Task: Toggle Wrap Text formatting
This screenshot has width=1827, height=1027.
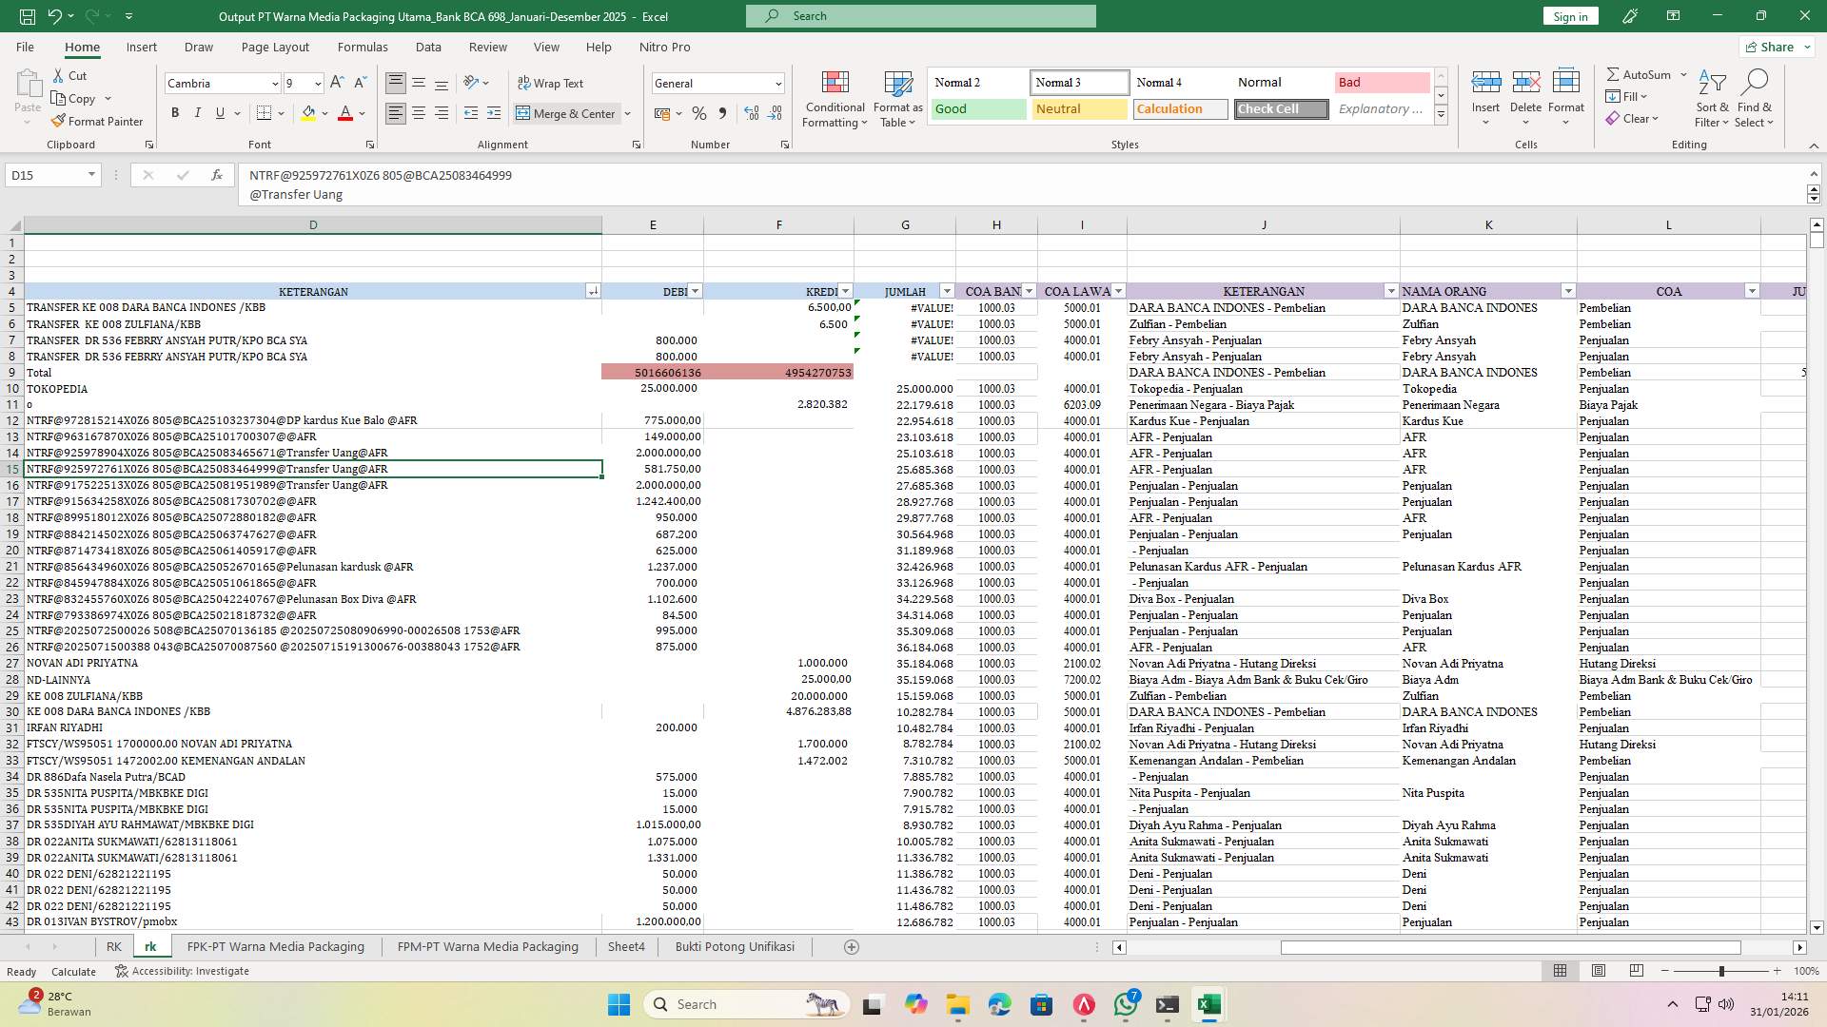Action: pos(551,83)
